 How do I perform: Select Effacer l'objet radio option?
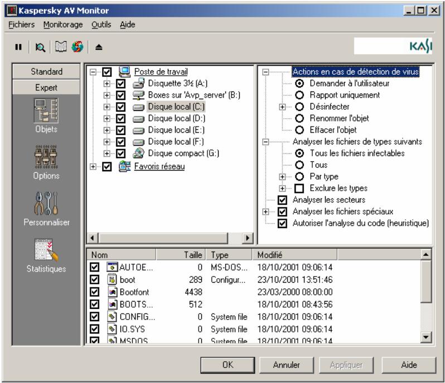[299, 130]
